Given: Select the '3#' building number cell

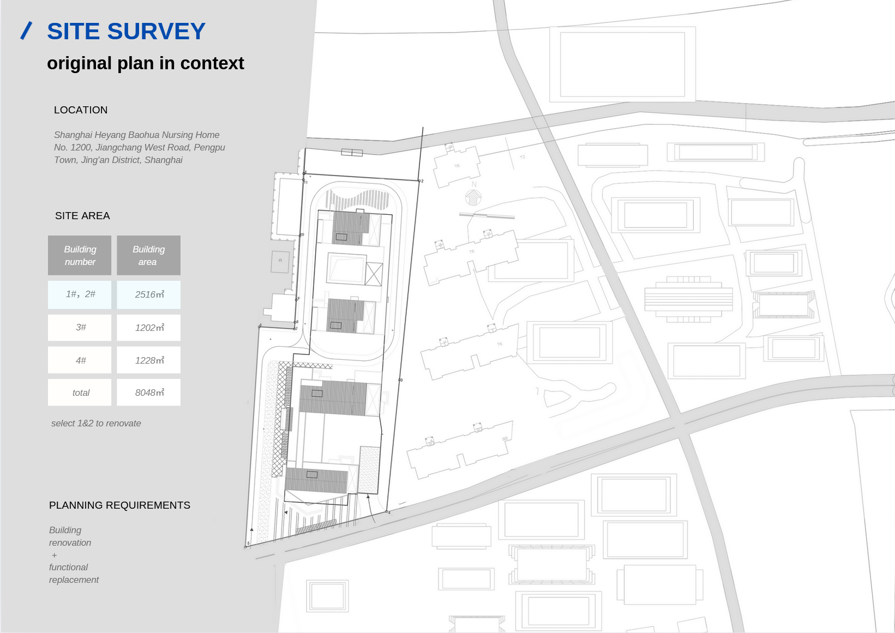Looking at the screenshot, I should click(x=80, y=328).
